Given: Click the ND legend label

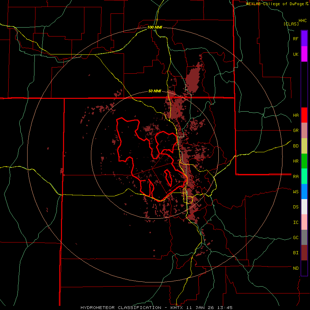Looking at the screenshot, I should click(296, 268).
